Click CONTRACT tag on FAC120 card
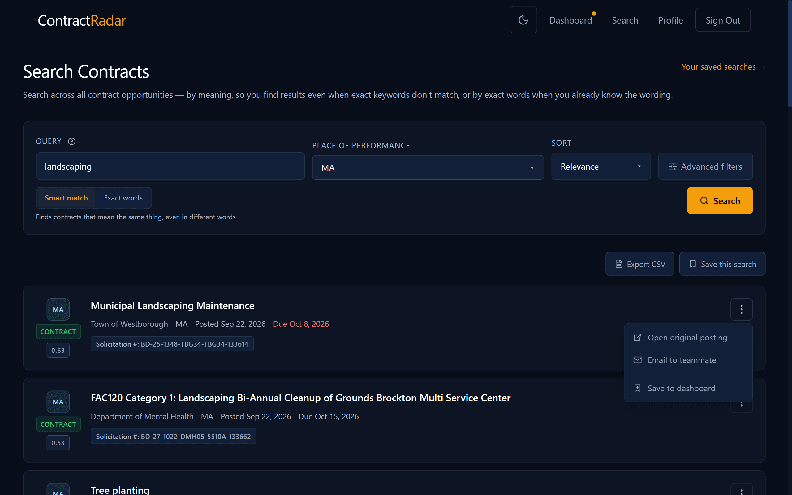This screenshot has width=792, height=495. pos(58,424)
